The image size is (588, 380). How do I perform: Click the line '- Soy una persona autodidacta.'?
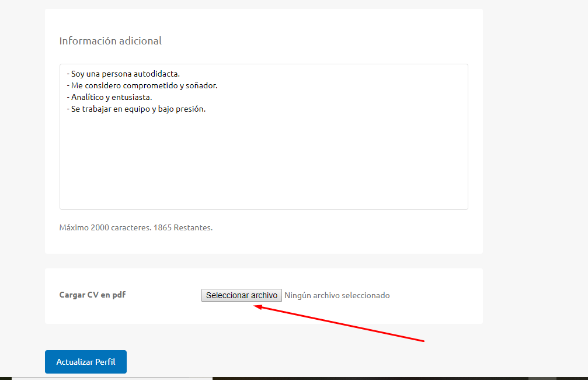coord(123,74)
